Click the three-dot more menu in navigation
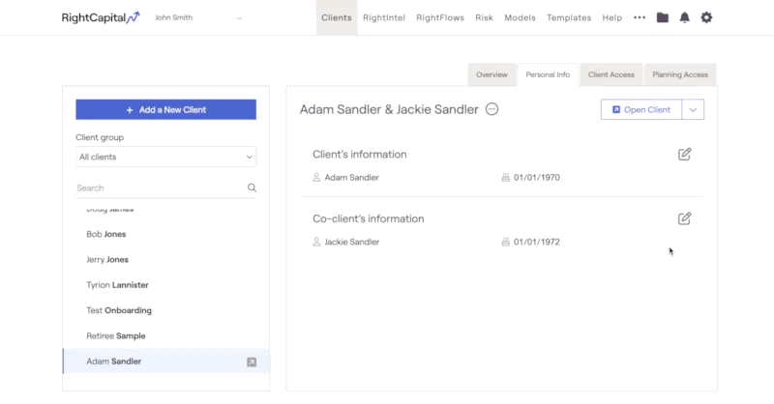The height and width of the screenshot is (404, 774). click(x=640, y=17)
